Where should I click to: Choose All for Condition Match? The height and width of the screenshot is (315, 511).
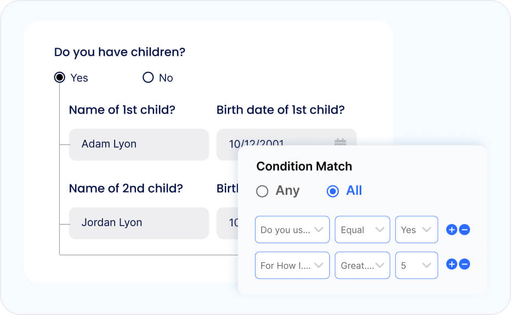click(x=333, y=191)
